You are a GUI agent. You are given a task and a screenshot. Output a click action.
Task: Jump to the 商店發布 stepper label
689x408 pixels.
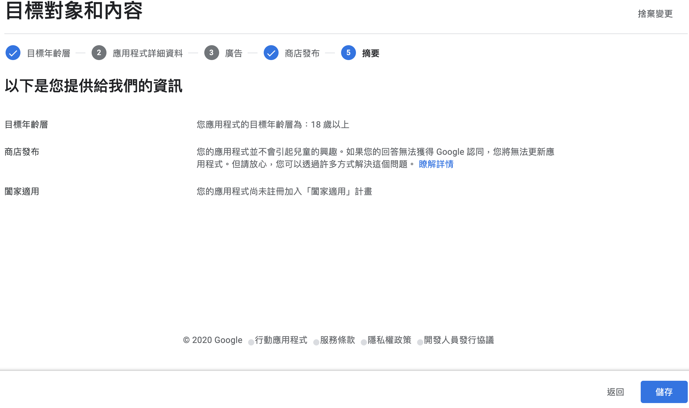point(302,53)
